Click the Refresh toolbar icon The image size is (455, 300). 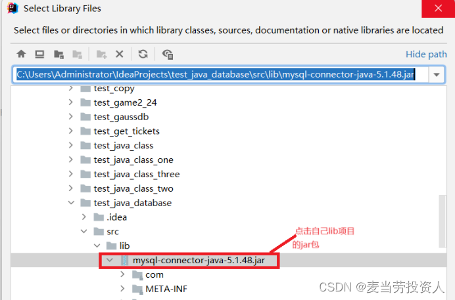143,54
